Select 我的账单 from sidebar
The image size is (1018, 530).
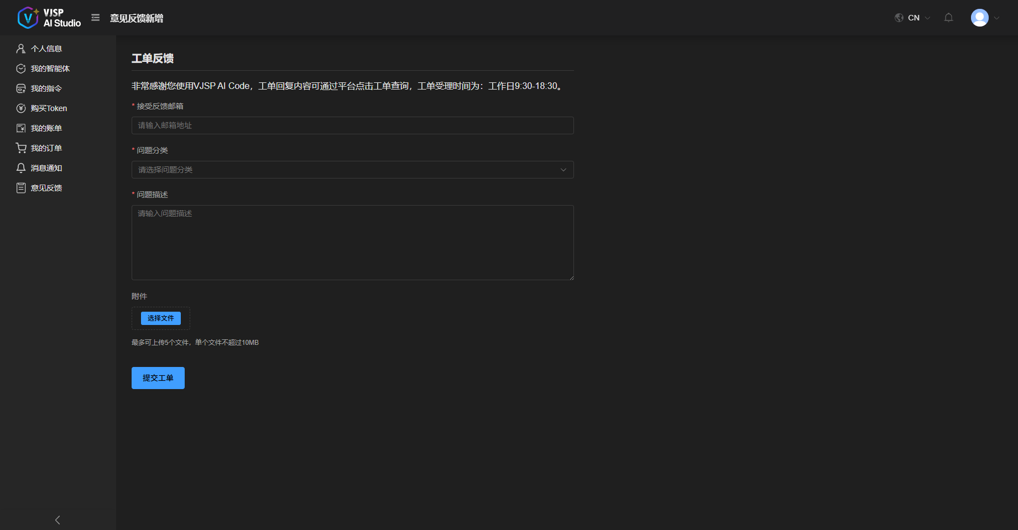pos(46,128)
